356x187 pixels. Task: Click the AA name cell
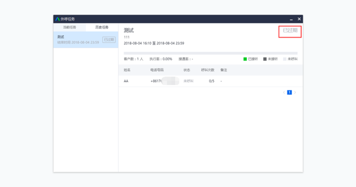pos(126,81)
